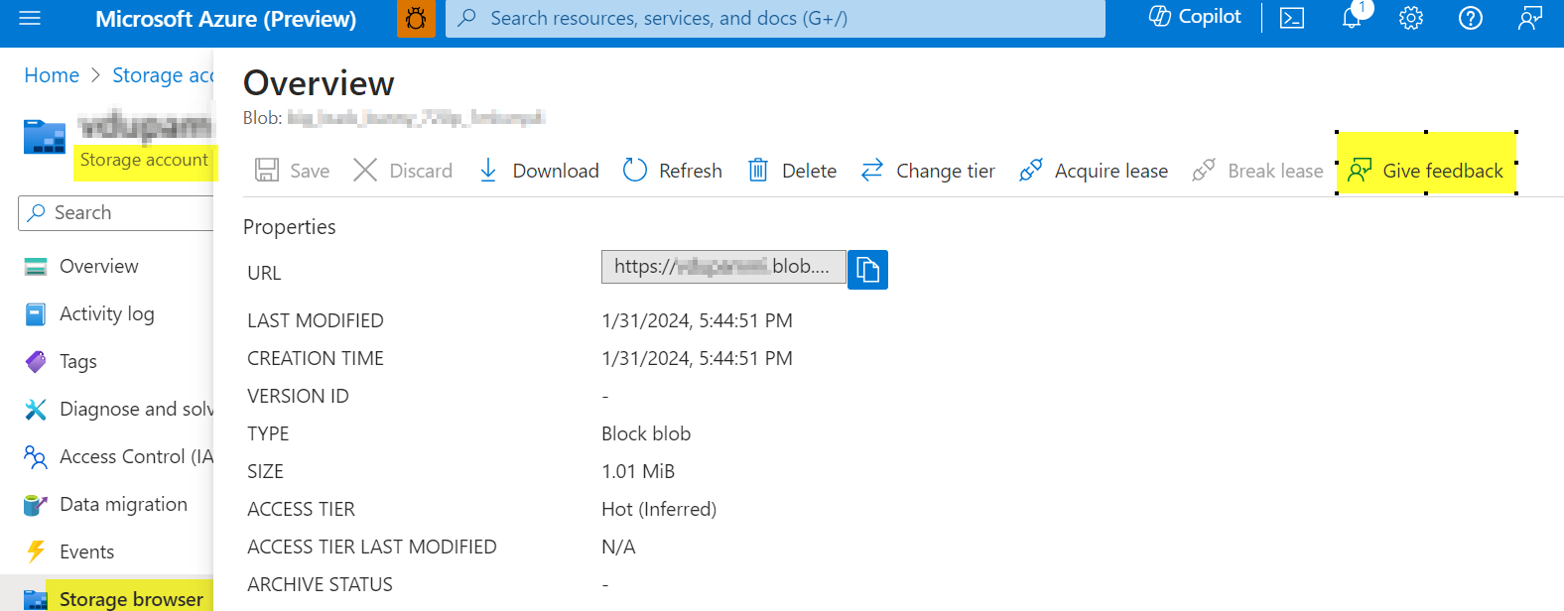Image resolution: width=1564 pixels, height=611 pixels.
Task: Click the Overview sidebar icon
Action: coord(36,266)
